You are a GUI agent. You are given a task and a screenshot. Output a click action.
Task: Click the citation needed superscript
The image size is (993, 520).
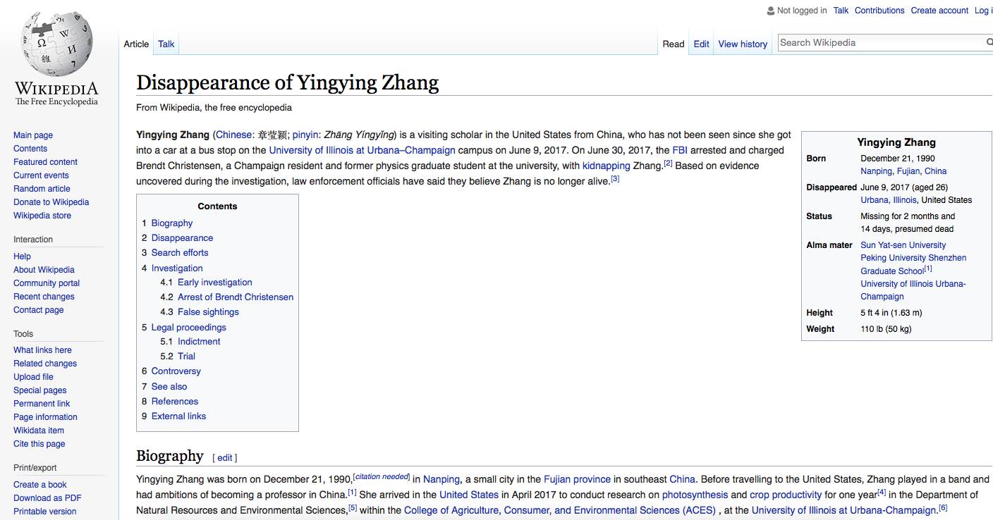382,476
